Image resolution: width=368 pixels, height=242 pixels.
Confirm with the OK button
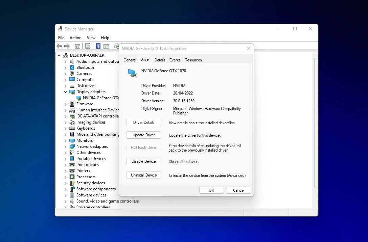point(211,190)
